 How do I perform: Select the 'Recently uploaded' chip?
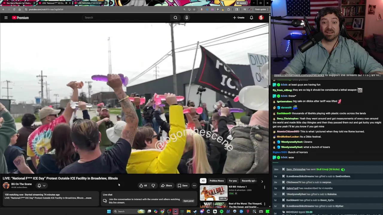click(249, 181)
